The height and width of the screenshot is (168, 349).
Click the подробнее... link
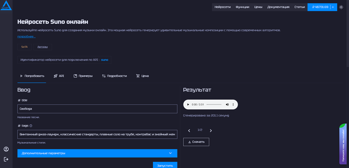point(27,36)
